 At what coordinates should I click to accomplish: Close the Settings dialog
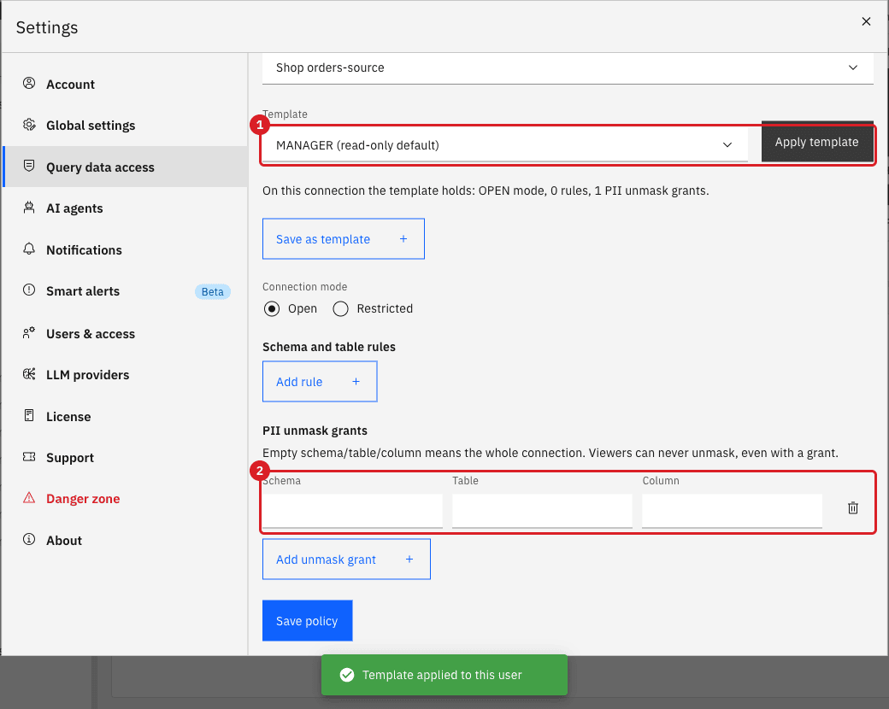click(866, 21)
